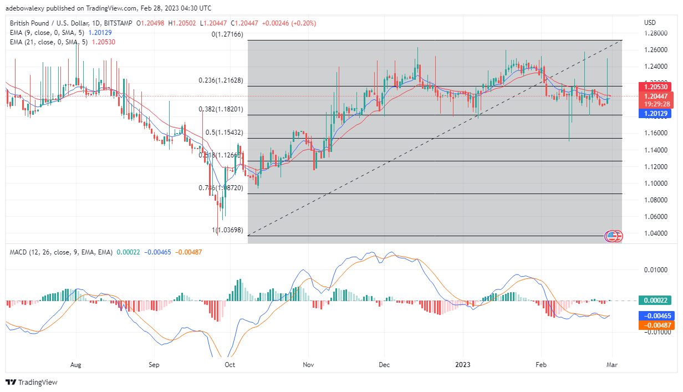683x392 pixels.
Task: Click the low value L1.20447
Action: pos(214,23)
